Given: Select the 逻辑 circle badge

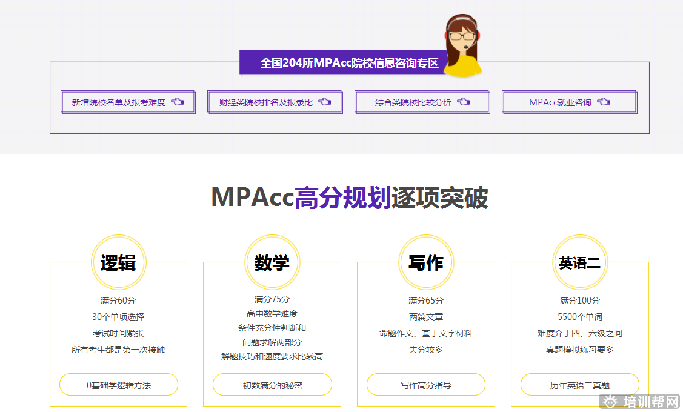Looking at the screenshot, I should coord(118,262).
